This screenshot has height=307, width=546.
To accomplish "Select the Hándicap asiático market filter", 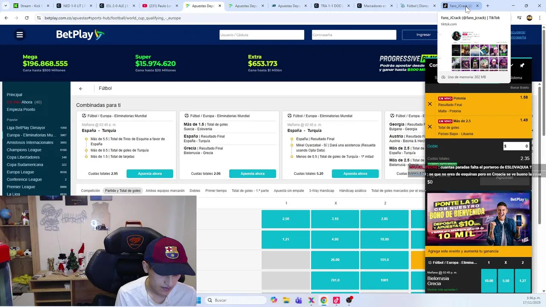I will pos(353,191).
